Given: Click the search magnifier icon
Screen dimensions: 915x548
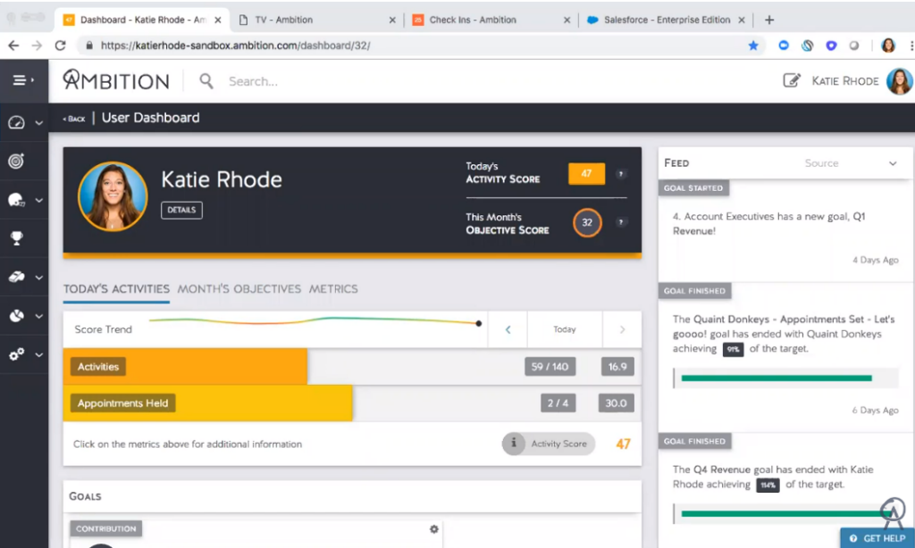Looking at the screenshot, I should pyautogui.click(x=206, y=81).
